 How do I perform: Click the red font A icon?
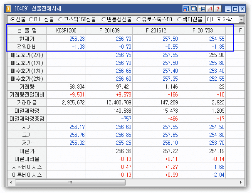click(210, 9)
